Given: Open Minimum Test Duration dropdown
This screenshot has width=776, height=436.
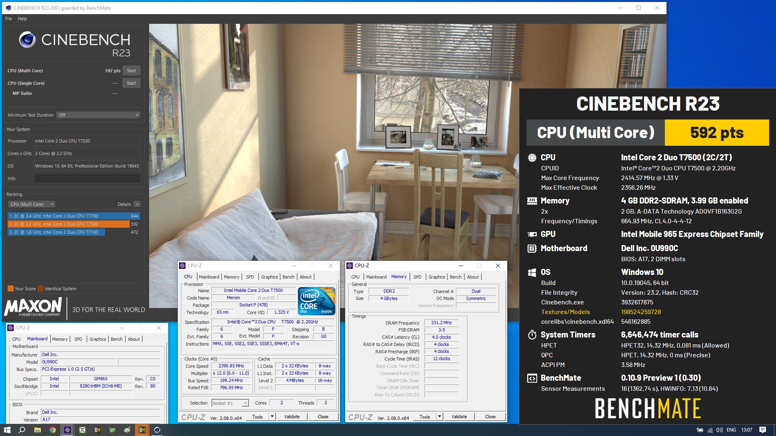Looking at the screenshot, I should point(98,115).
